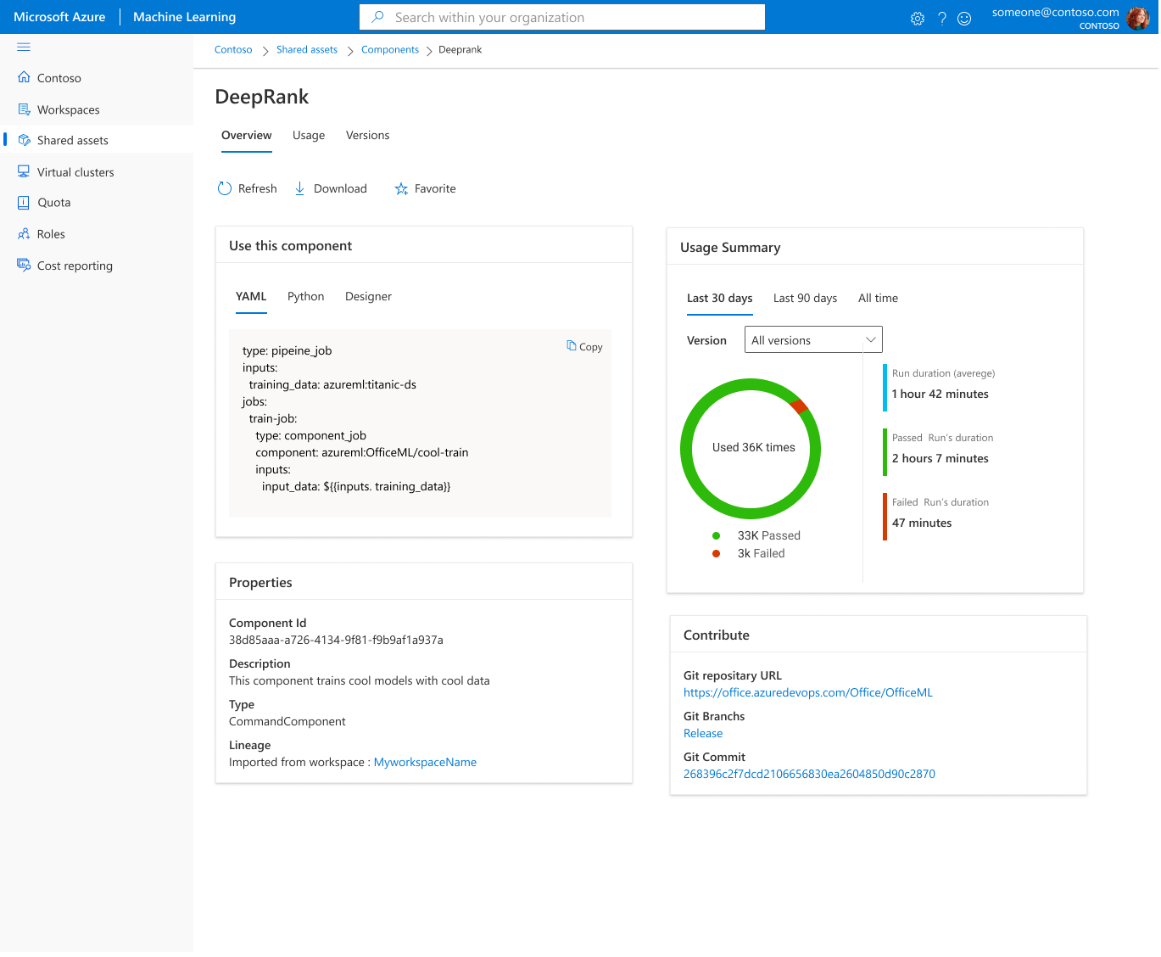This screenshot has width=1161, height=957.
Task: Select the Designer tab
Action: click(368, 296)
